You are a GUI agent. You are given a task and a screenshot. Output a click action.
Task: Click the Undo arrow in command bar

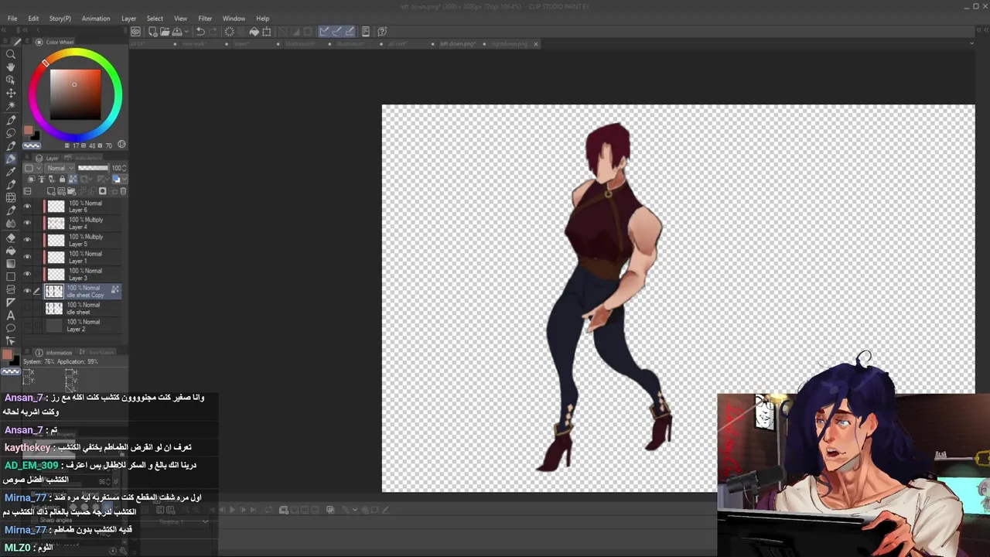click(x=200, y=32)
